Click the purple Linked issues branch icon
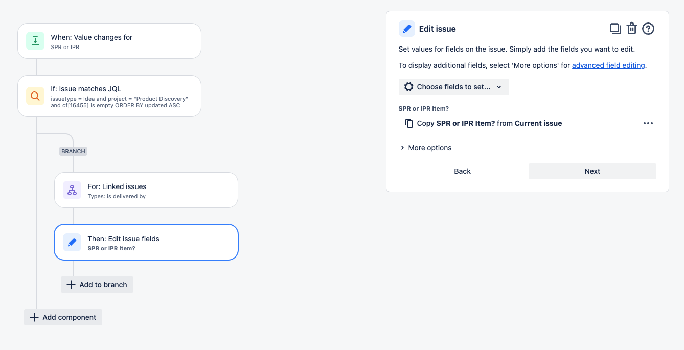 tap(72, 190)
